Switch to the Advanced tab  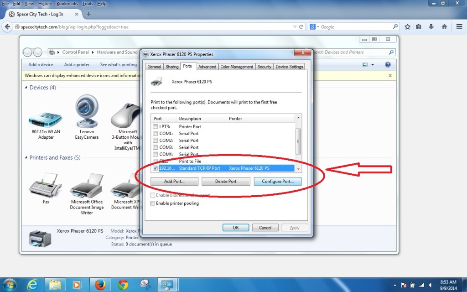[x=207, y=67]
